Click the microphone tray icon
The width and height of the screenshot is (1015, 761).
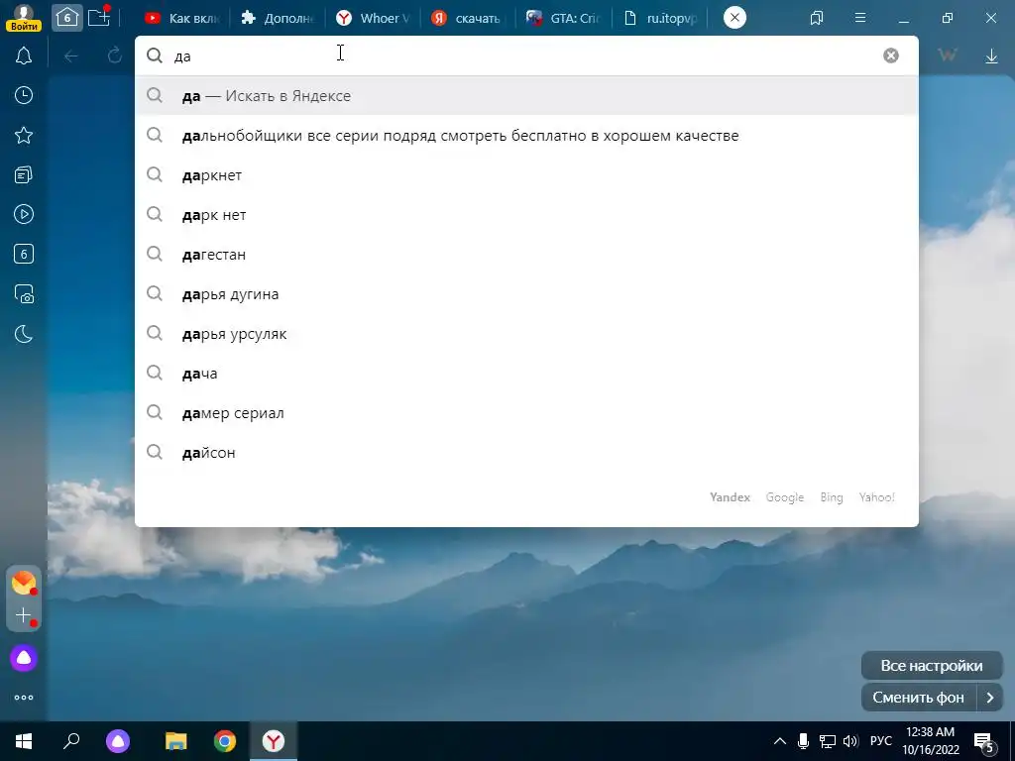tap(803, 741)
